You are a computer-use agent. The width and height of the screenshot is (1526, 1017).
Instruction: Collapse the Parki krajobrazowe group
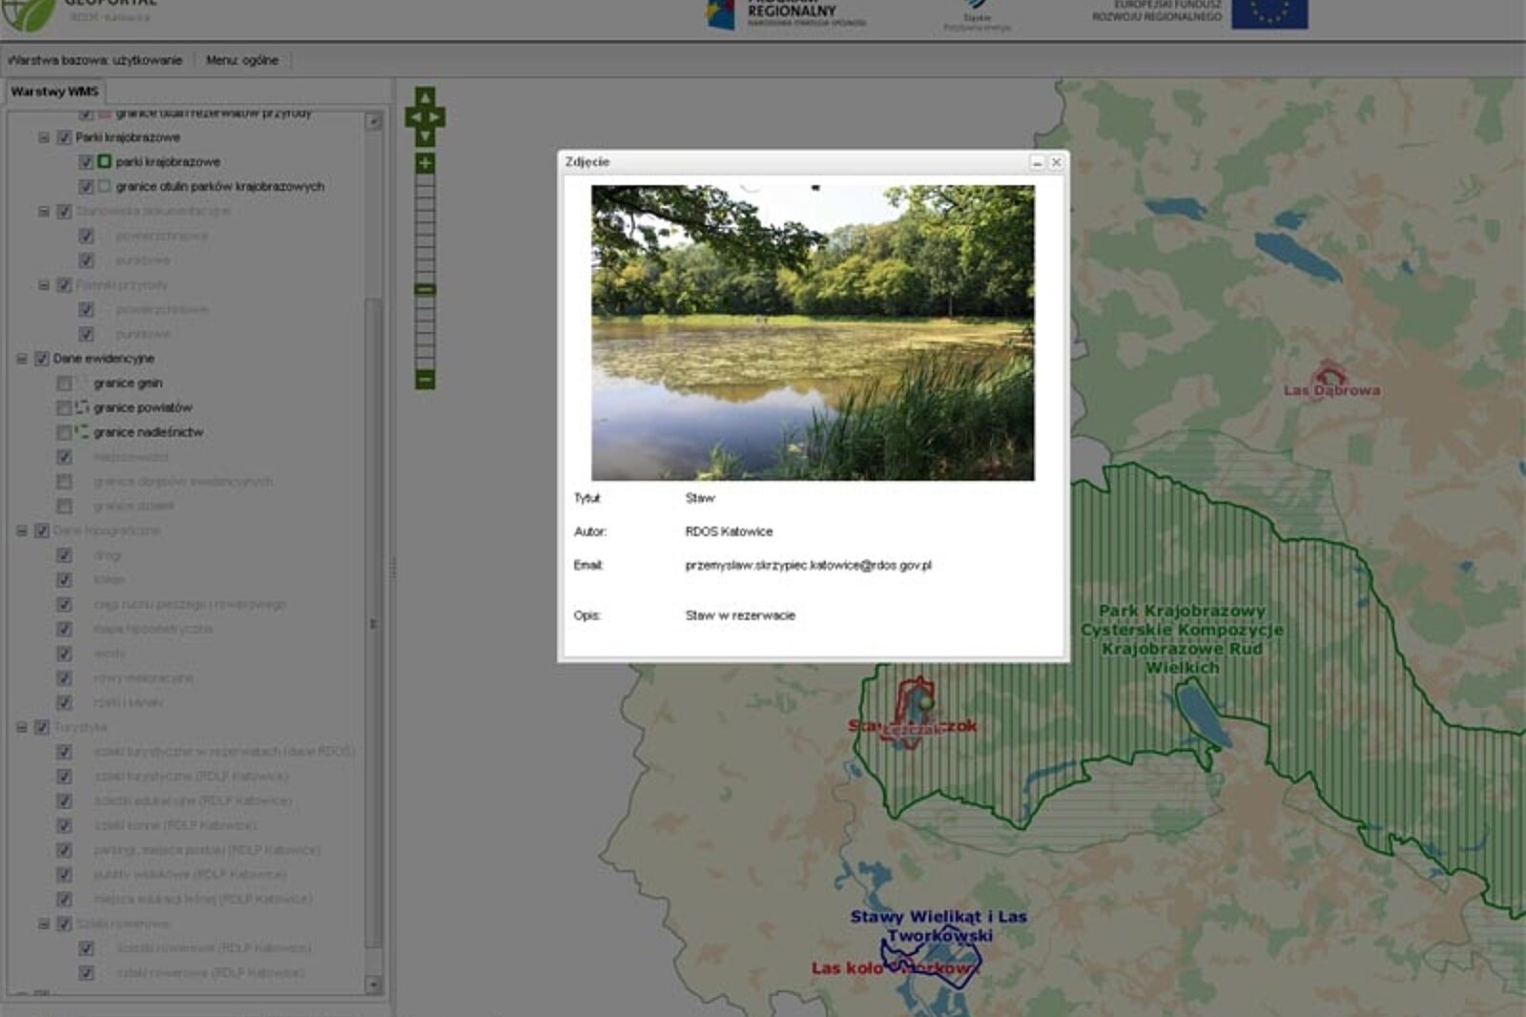pyautogui.click(x=44, y=137)
